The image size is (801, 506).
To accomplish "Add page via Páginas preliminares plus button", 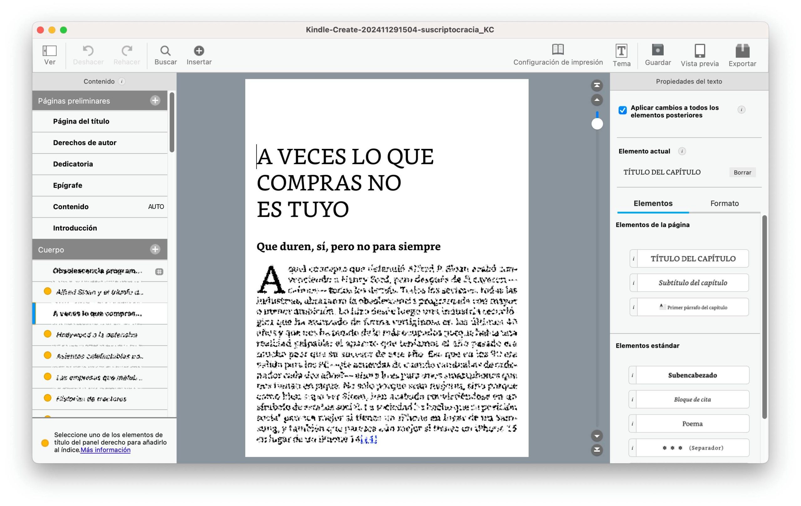I will pyautogui.click(x=155, y=100).
